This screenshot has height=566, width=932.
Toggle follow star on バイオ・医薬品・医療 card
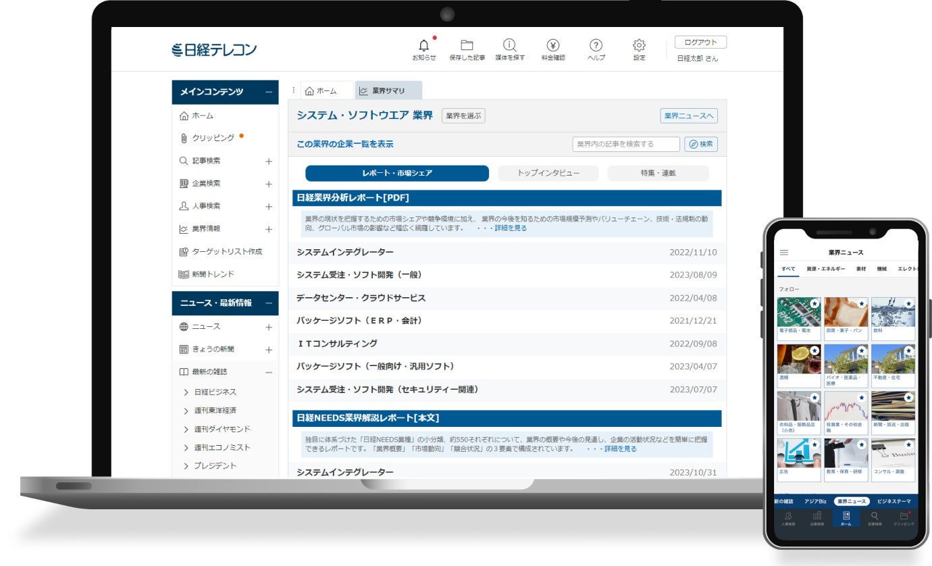click(862, 351)
